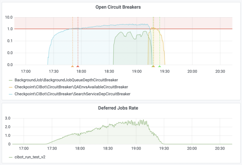
Task: Click 0.1 y-axis label in Circuit Breakers chart
Action: click(x=10, y=41)
